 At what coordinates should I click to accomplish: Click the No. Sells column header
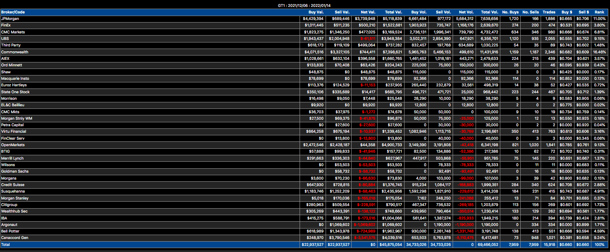[530, 12]
